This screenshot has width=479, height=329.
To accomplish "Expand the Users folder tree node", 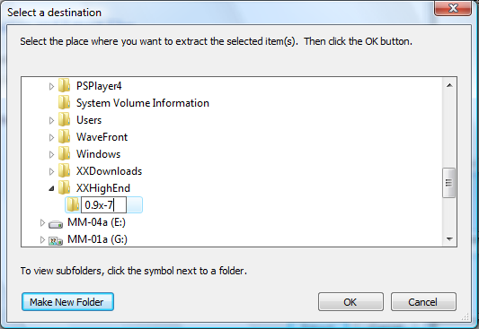I will pos(51,121).
